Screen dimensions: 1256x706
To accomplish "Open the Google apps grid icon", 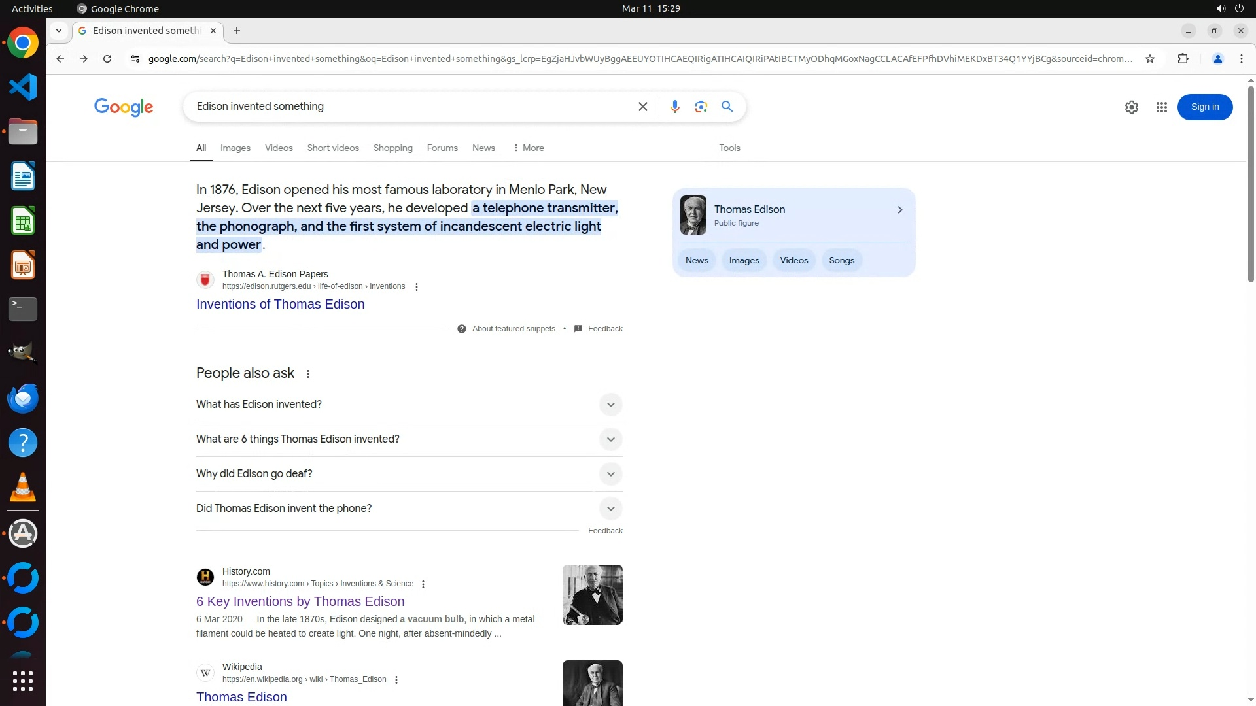I will pos(1161,107).
